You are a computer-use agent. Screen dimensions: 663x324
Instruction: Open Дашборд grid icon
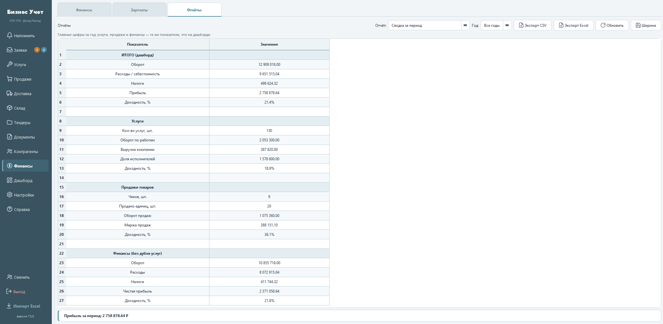click(9, 180)
